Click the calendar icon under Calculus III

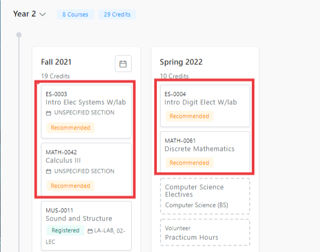tap(49, 171)
